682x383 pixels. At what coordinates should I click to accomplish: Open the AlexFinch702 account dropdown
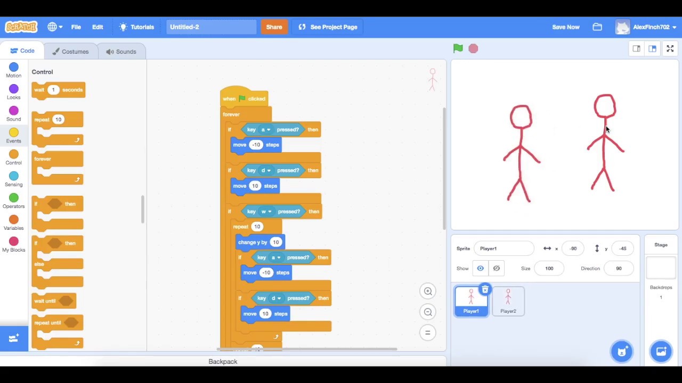pyautogui.click(x=646, y=27)
